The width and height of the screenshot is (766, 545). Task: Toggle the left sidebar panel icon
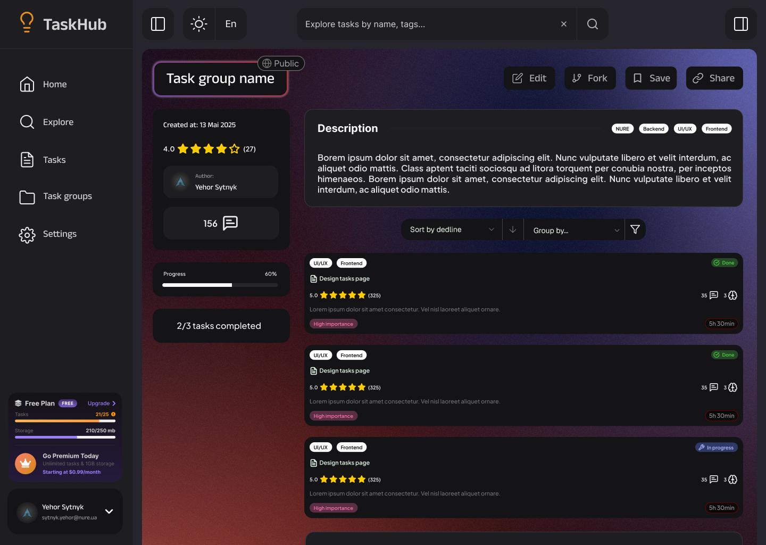click(158, 24)
